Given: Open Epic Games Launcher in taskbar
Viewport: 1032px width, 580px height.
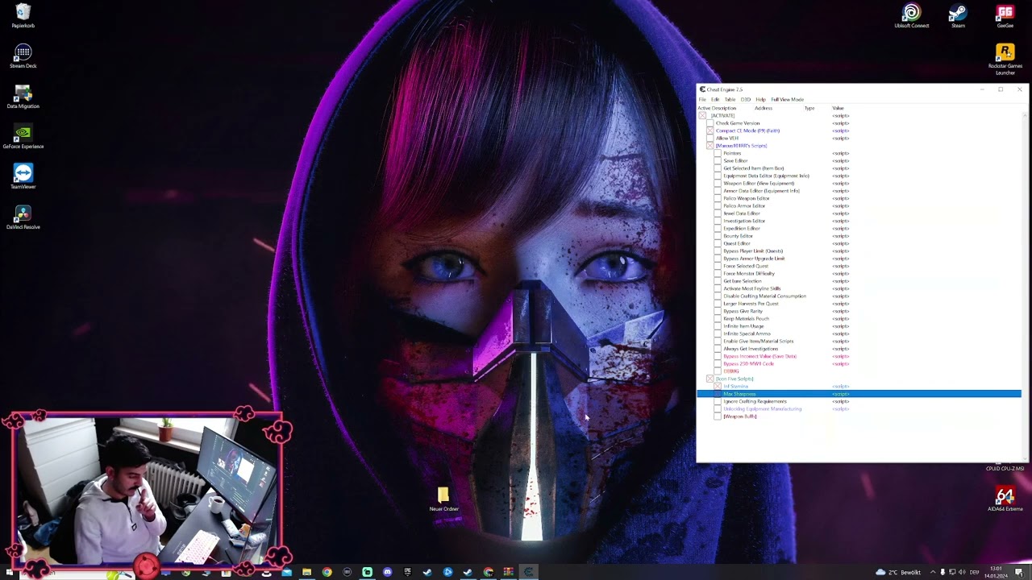Looking at the screenshot, I should tap(407, 572).
